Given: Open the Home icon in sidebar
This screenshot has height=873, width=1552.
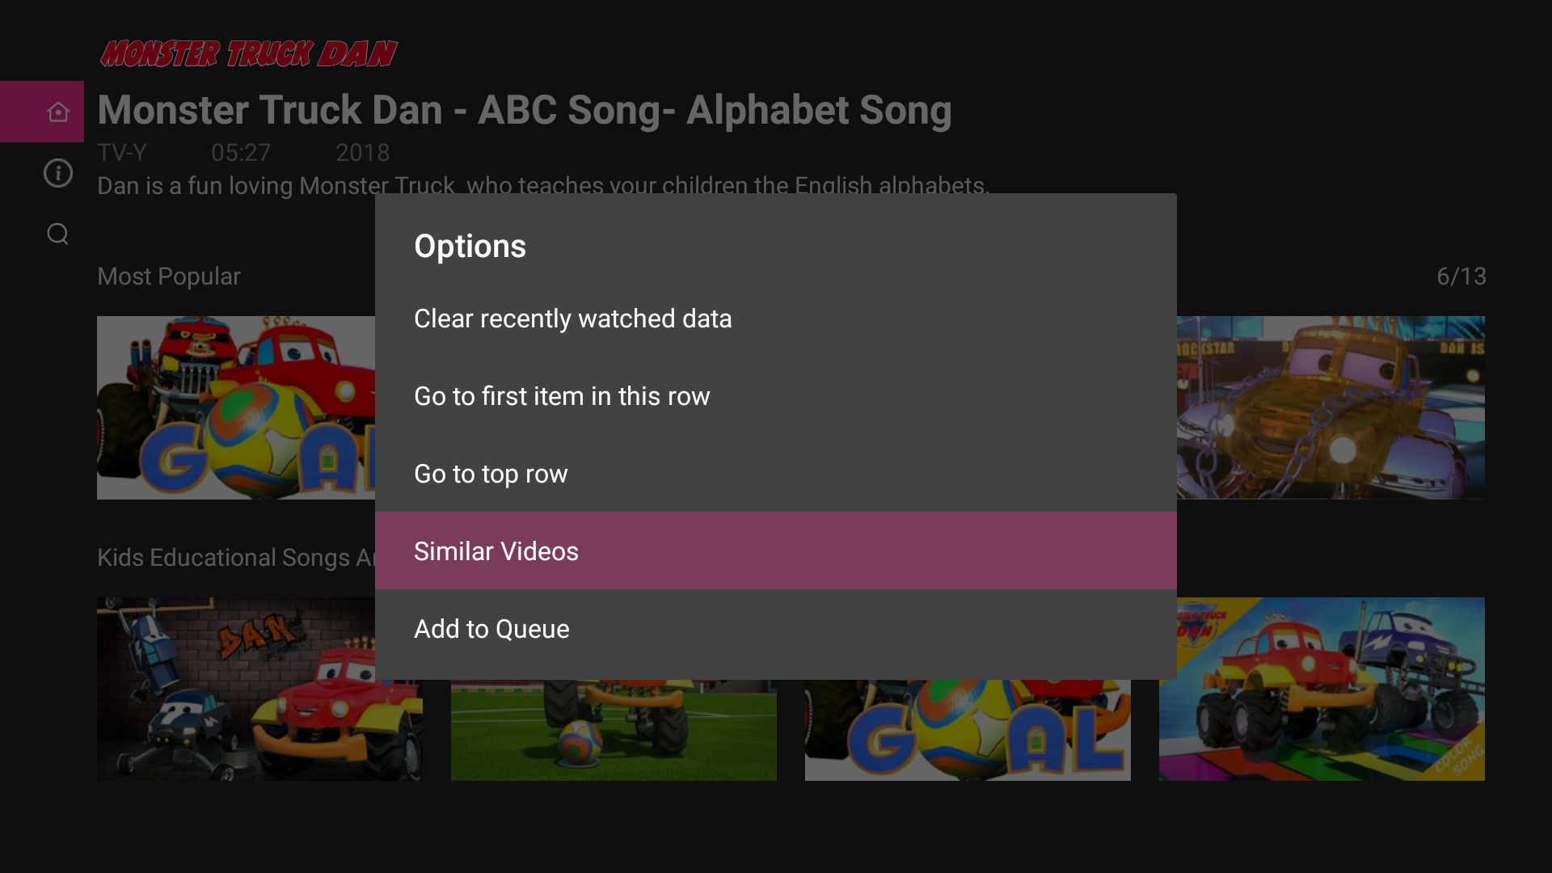Looking at the screenshot, I should [x=57, y=112].
